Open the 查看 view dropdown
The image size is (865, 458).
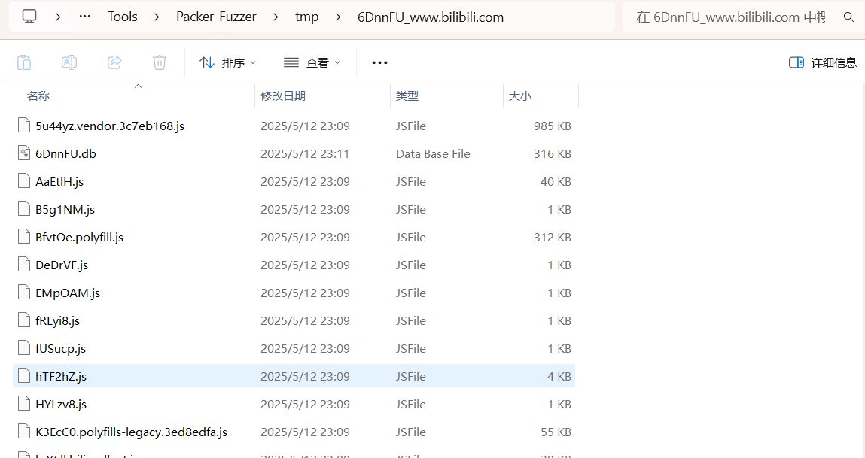[312, 63]
